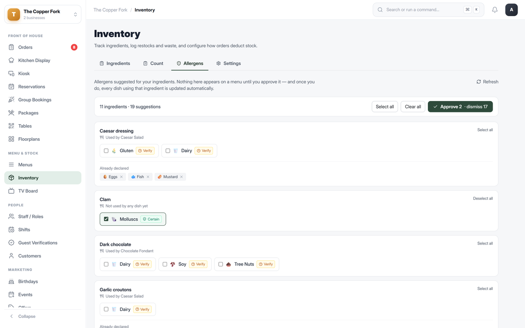Switch to the Ingredients tab

115,63
